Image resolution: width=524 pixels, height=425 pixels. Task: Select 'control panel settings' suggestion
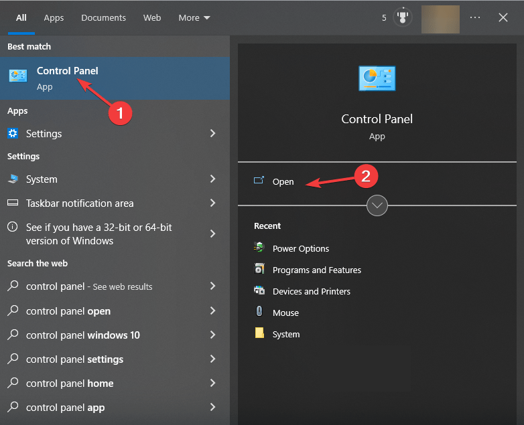pos(115,359)
